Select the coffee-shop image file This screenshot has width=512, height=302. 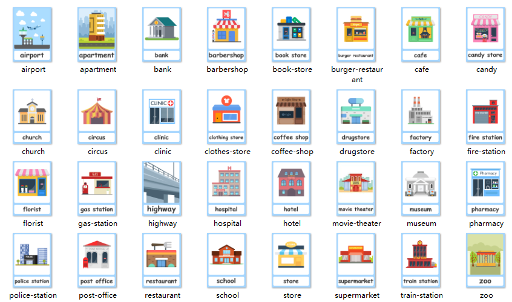[x=291, y=117]
